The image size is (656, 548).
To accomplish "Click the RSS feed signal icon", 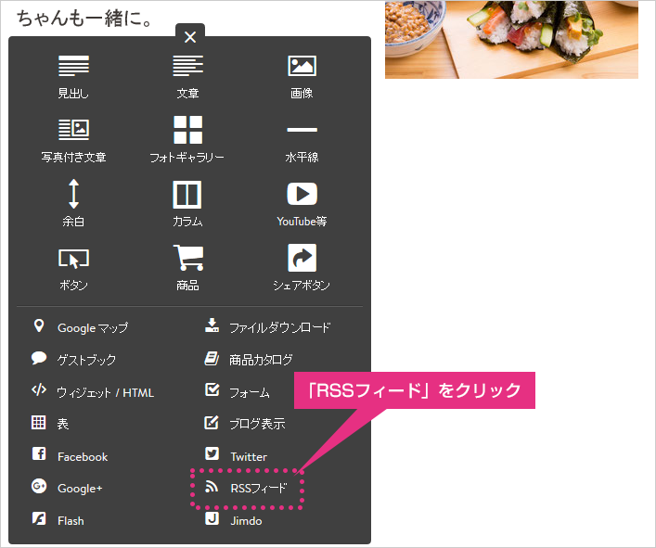I will tap(212, 486).
